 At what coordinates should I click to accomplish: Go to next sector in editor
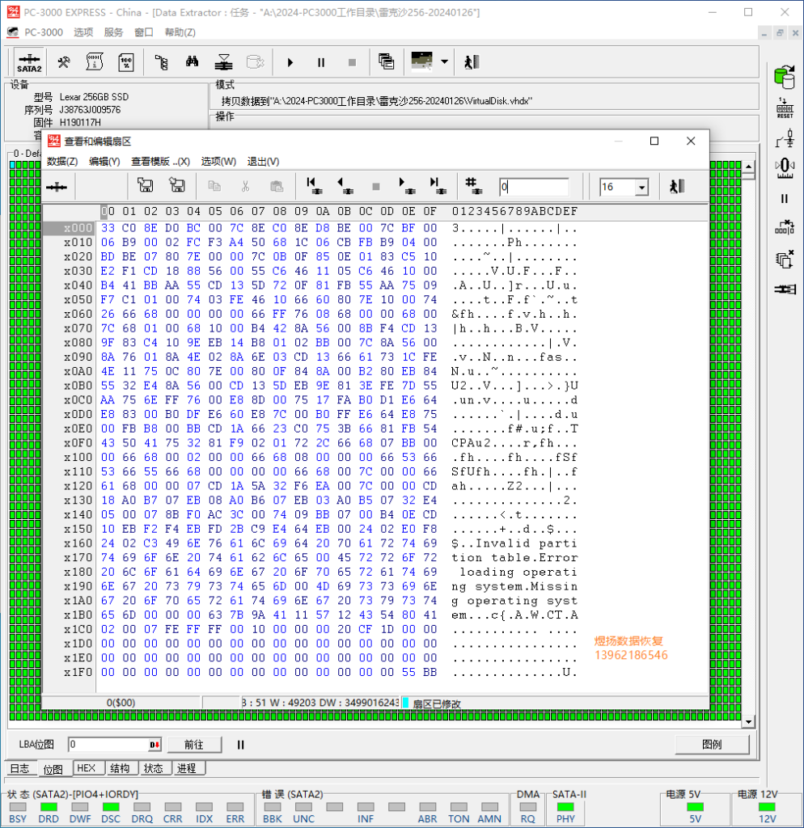pyautogui.click(x=405, y=187)
